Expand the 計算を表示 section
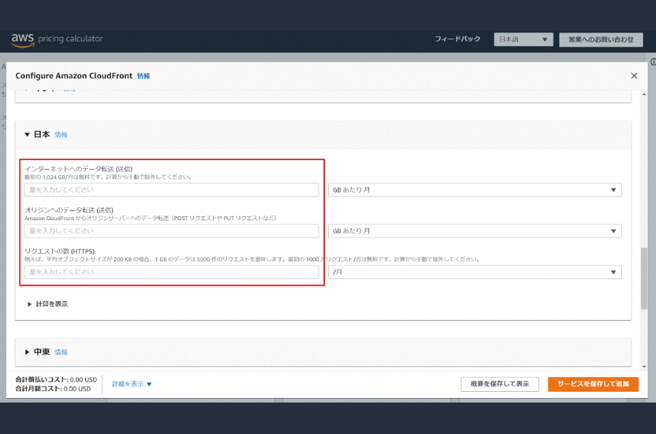Screen dimensions: 656x434 47,304
